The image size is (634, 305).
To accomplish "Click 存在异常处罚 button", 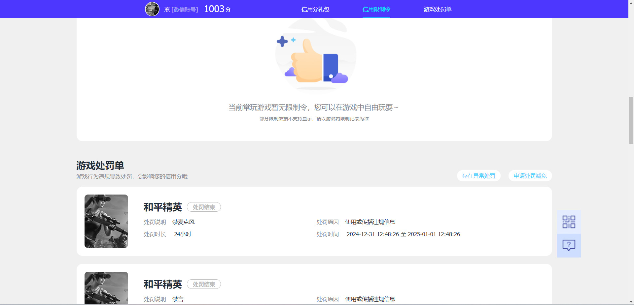I will click(x=478, y=176).
